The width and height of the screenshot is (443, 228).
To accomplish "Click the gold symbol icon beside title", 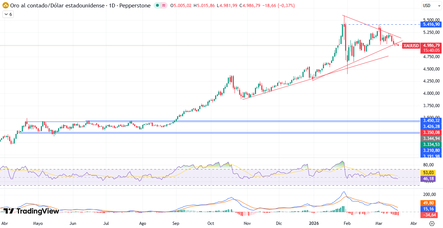I will point(6,6).
